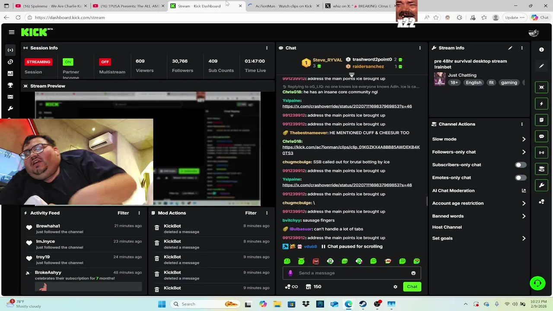The width and height of the screenshot is (553, 311).
Task: Click the English stream tag
Action: (x=474, y=83)
